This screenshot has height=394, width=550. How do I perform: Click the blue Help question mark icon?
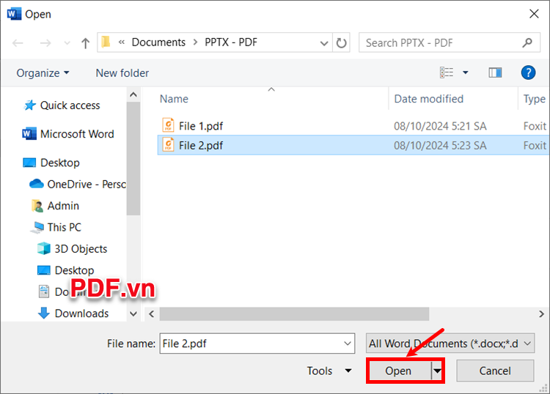[x=527, y=73]
